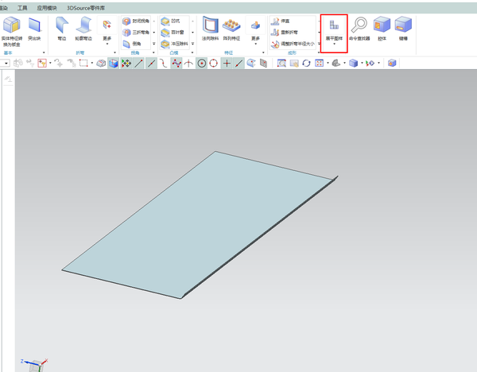The height and width of the screenshot is (372, 477).
Task: Choose the 轮廓弯边 Contour Flange tool
Action: pos(83,29)
